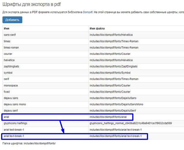Click file path of arial text-break-1 row
This screenshot has width=184, height=150.
click(x=116, y=136)
